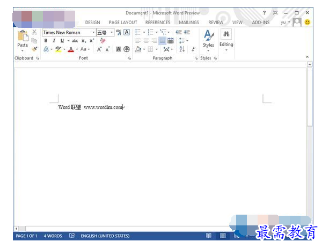Center align the text
This screenshot has width=322, height=249.
[146, 41]
